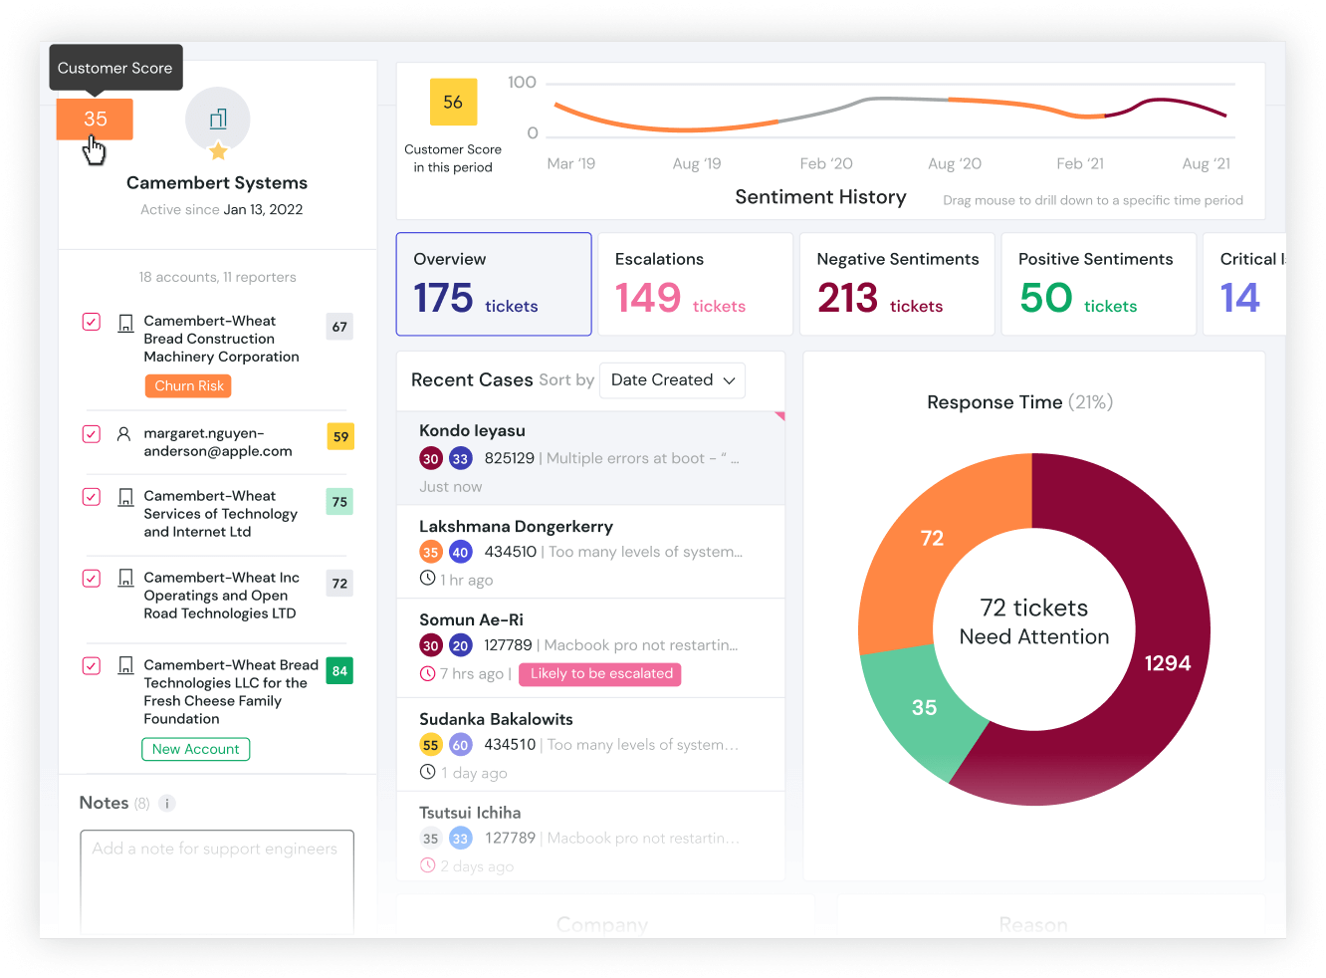This screenshot has height=978, width=1326.
Task: Click the maroon 1294 donut segment
Action: click(1169, 663)
